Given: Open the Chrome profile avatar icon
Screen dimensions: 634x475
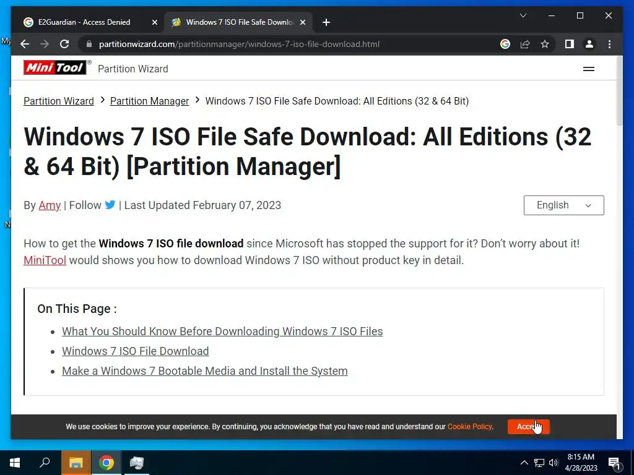Looking at the screenshot, I should (x=589, y=44).
